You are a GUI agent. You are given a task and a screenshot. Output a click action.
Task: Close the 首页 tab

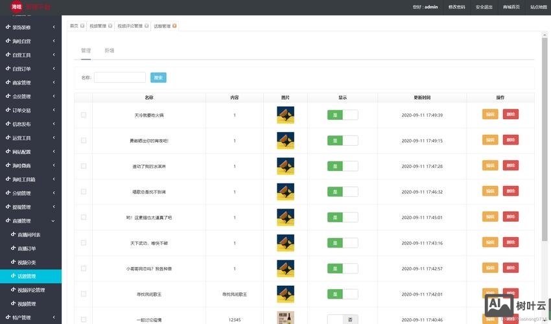coord(82,26)
